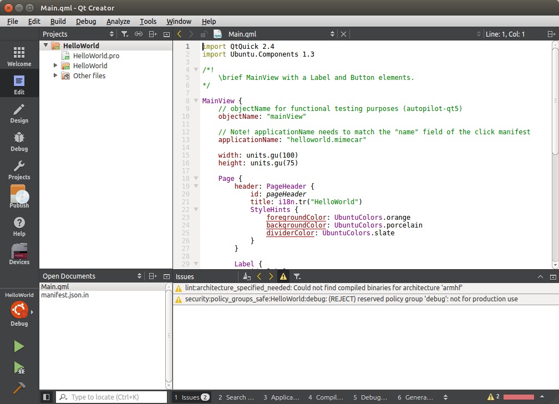Switch to Debugger Console output tab
The image size is (559, 404).
click(x=370, y=397)
